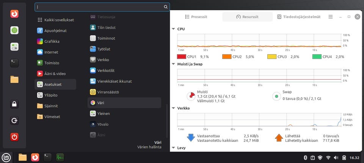Collapse the CPU section
The width and height of the screenshot is (364, 163).
pyautogui.click(x=173, y=29)
